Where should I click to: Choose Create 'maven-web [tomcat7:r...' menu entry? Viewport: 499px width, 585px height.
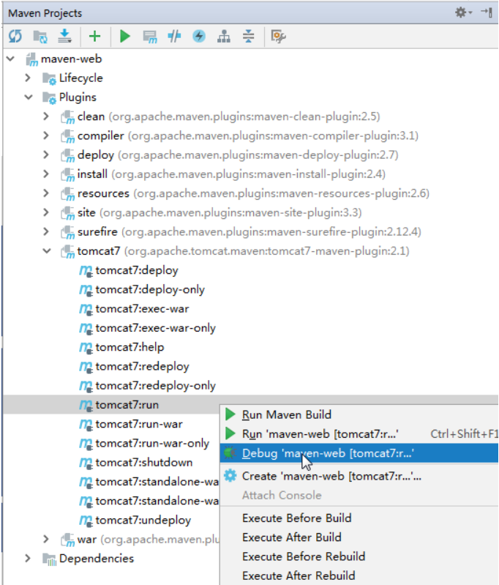pyautogui.click(x=359, y=476)
